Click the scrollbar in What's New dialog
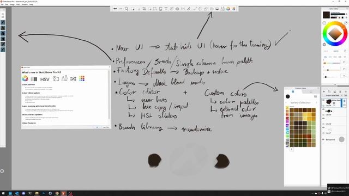349x196 pixels. pyautogui.click(x=109, y=94)
